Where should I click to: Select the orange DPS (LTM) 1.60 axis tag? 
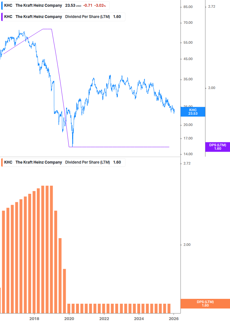point(205,303)
